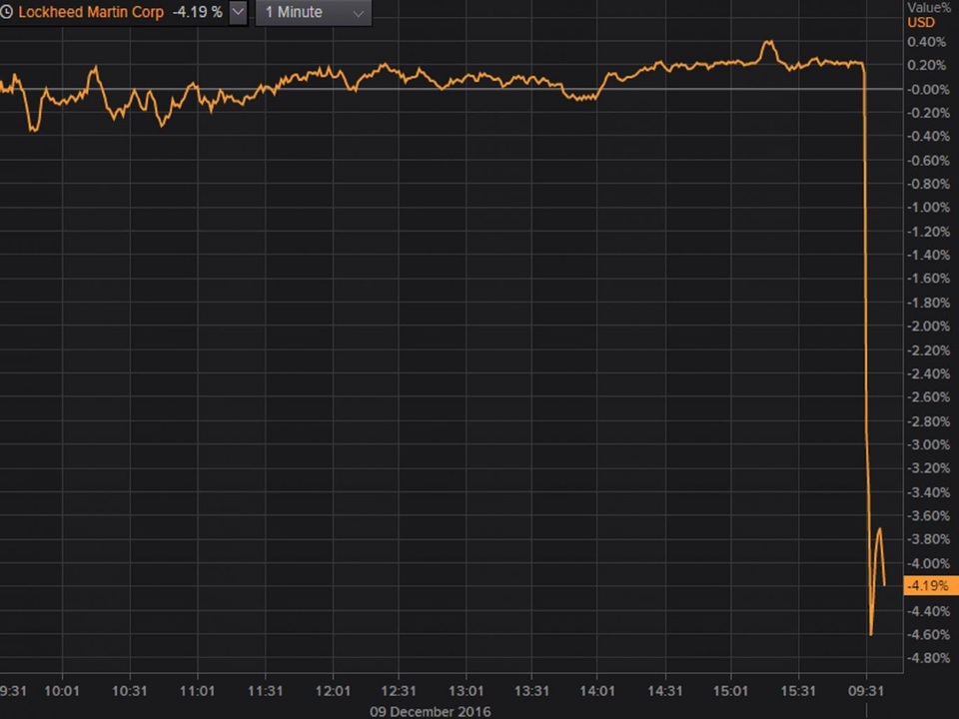
Task: Open the dropdown arrow next to -4.19 %
Action: (x=238, y=13)
